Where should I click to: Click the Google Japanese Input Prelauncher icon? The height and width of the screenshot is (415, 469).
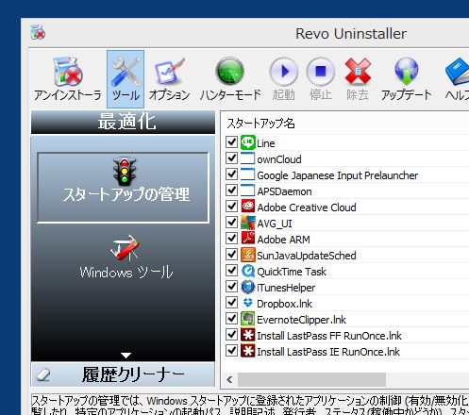[248, 174]
